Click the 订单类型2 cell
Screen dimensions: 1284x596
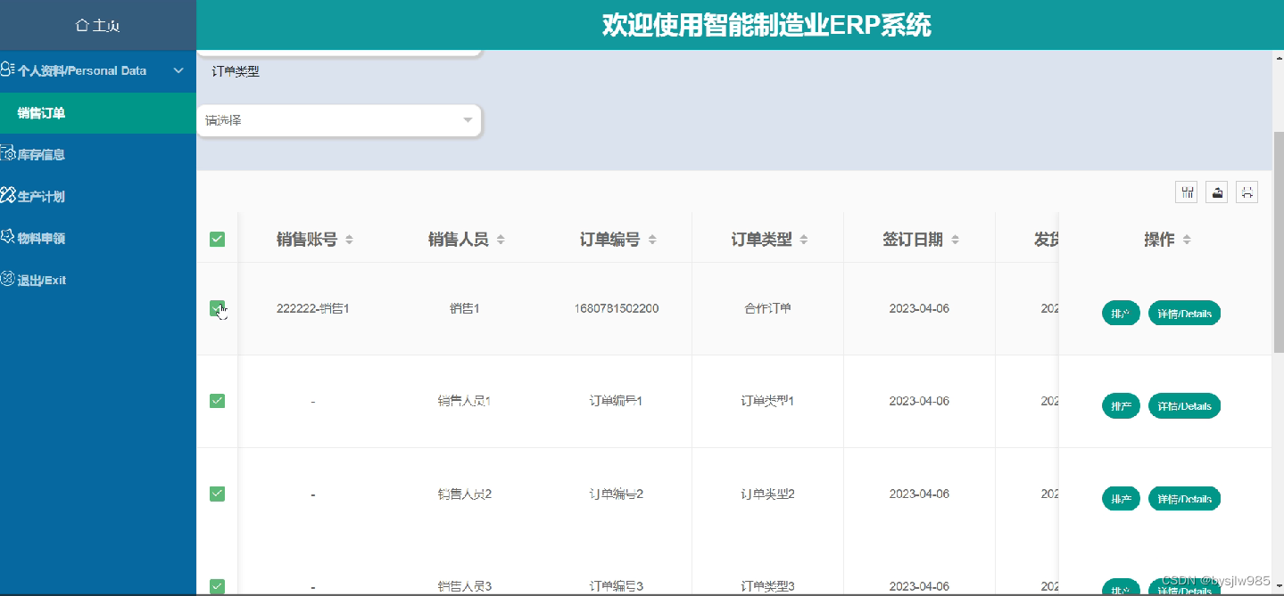click(767, 494)
